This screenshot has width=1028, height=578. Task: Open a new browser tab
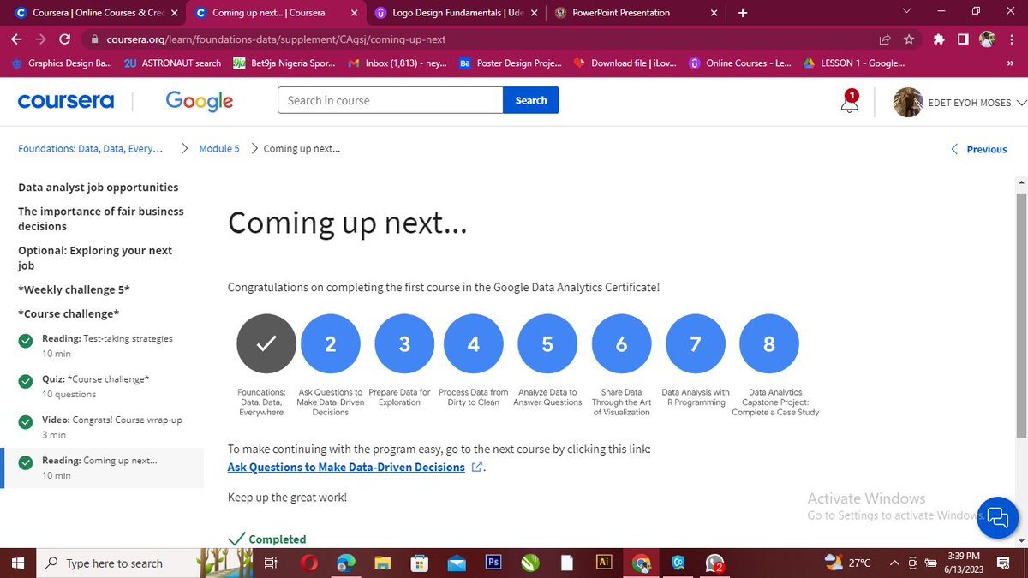pyautogui.click(x=742, y=13)
